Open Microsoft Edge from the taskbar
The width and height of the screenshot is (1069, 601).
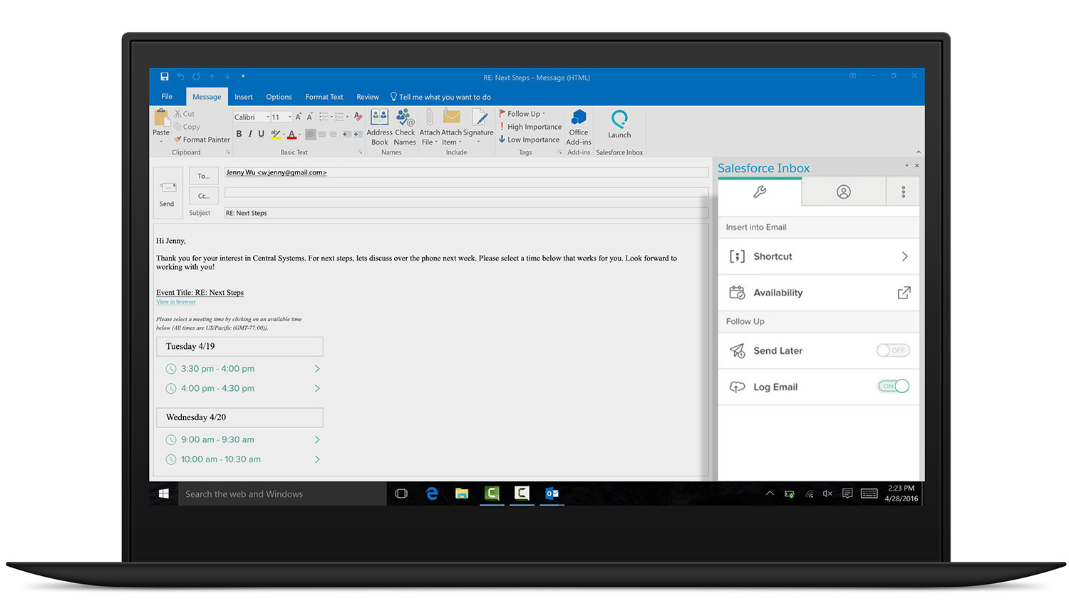click(x=432, y=493)
